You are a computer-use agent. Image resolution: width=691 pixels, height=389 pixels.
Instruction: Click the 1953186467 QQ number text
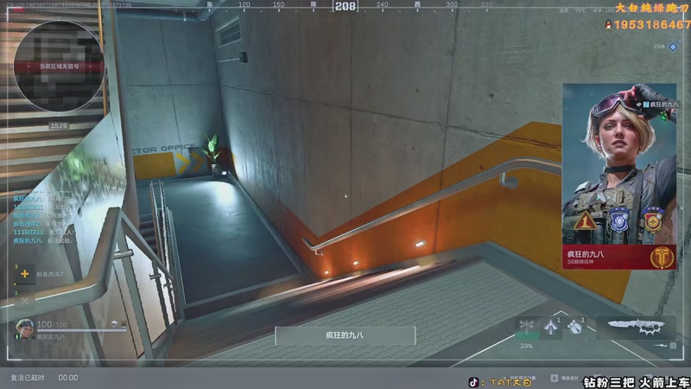(x=653, y=25)
